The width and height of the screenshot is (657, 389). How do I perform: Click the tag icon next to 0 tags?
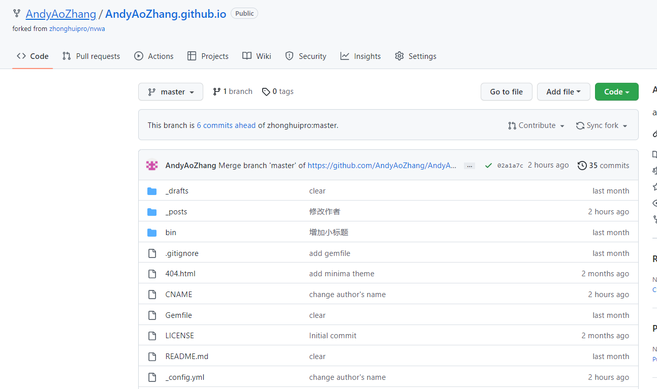coord(266,91)
